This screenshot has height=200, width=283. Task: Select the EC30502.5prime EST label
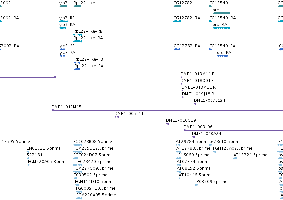click(90, 175)
